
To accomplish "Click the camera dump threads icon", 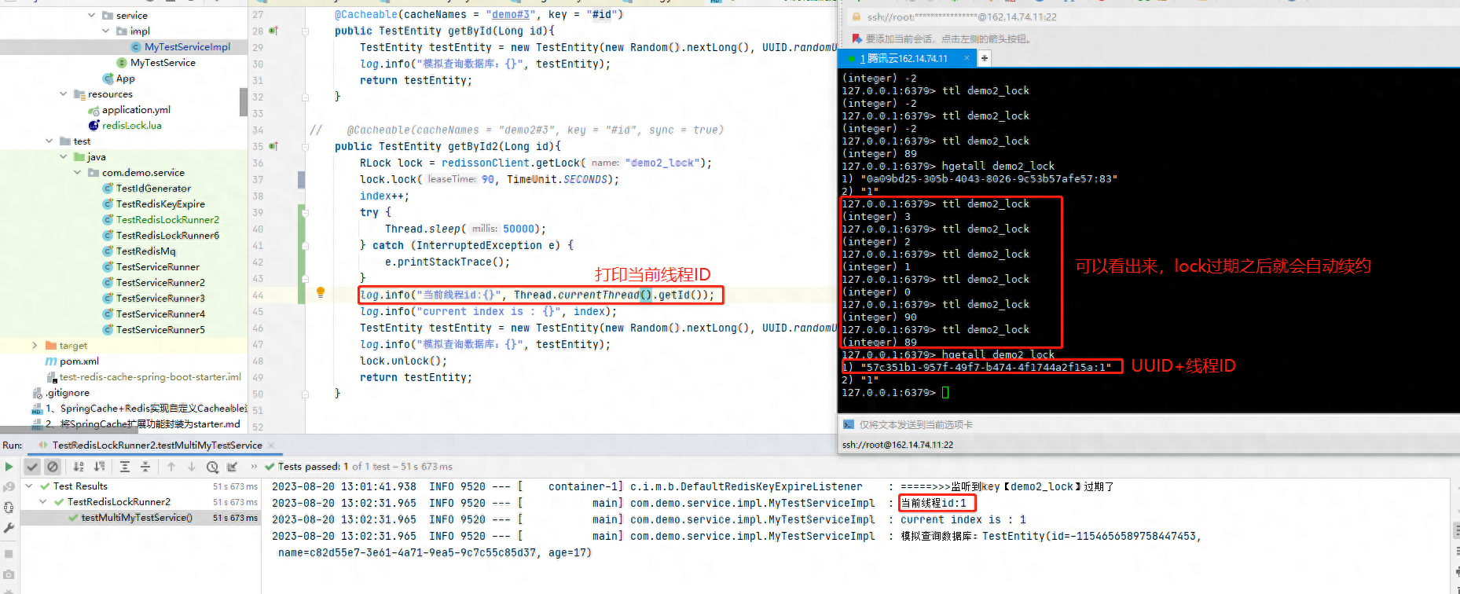I will pyautogui.click(x=9, y=574).
